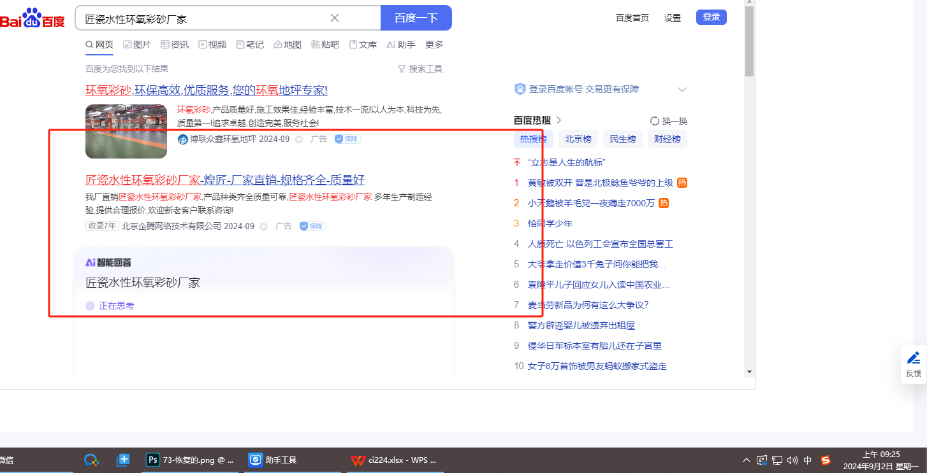
Task: Click the epoxy floor garage thumbnail
Action: 126,131
